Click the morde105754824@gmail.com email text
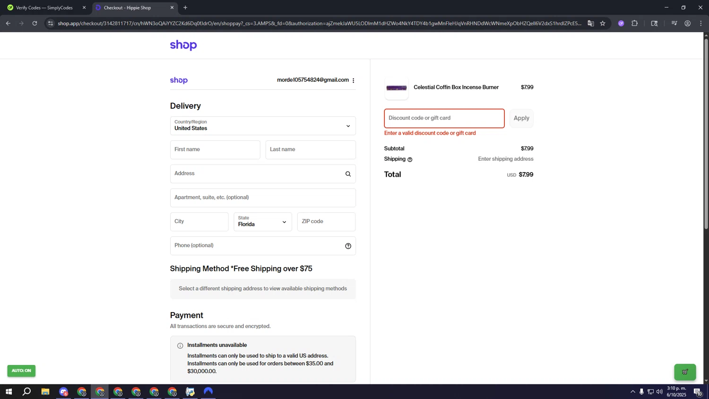Image resolution: width=709 pixels, height=399 pixels. (x=313, y=80)
